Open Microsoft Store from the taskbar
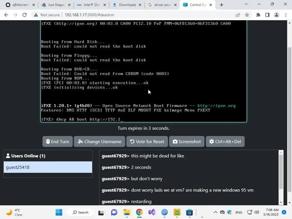292x219 pixels. tap(189, 212)
